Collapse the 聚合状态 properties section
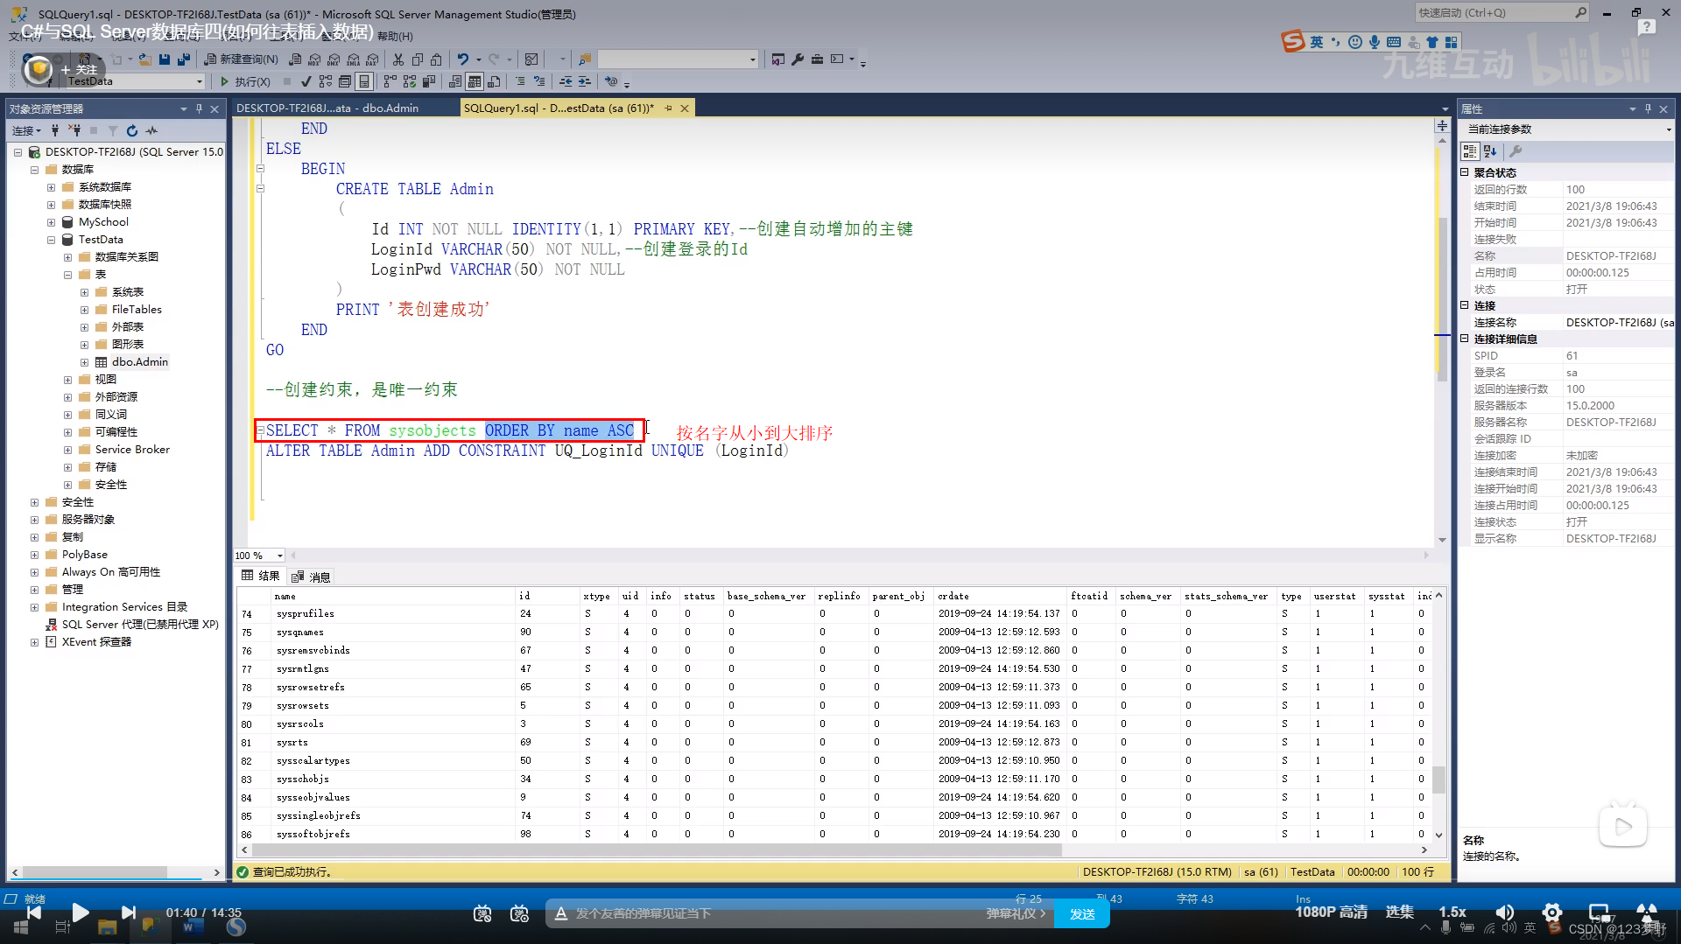The image size is (1681, 944). tap(1465, 172)
